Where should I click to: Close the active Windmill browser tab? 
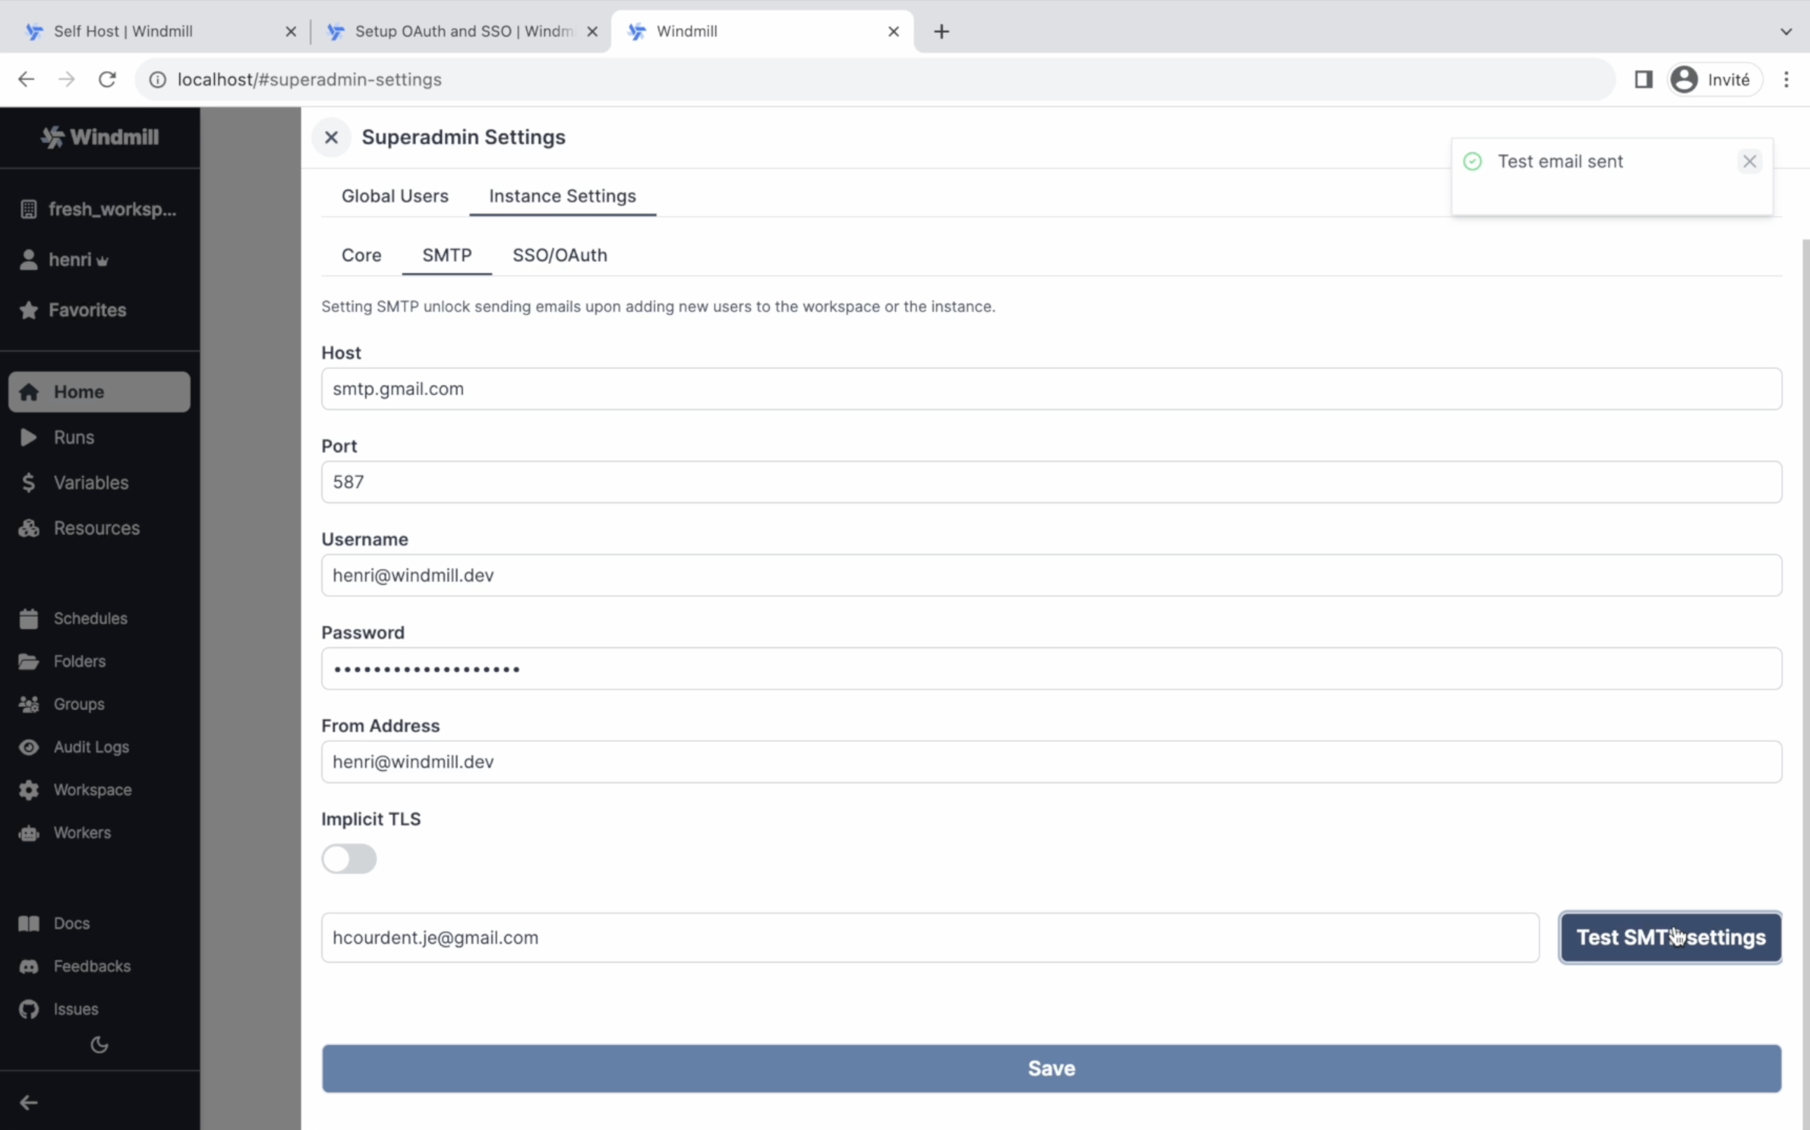pyautogui.click(x=893, y=32)
